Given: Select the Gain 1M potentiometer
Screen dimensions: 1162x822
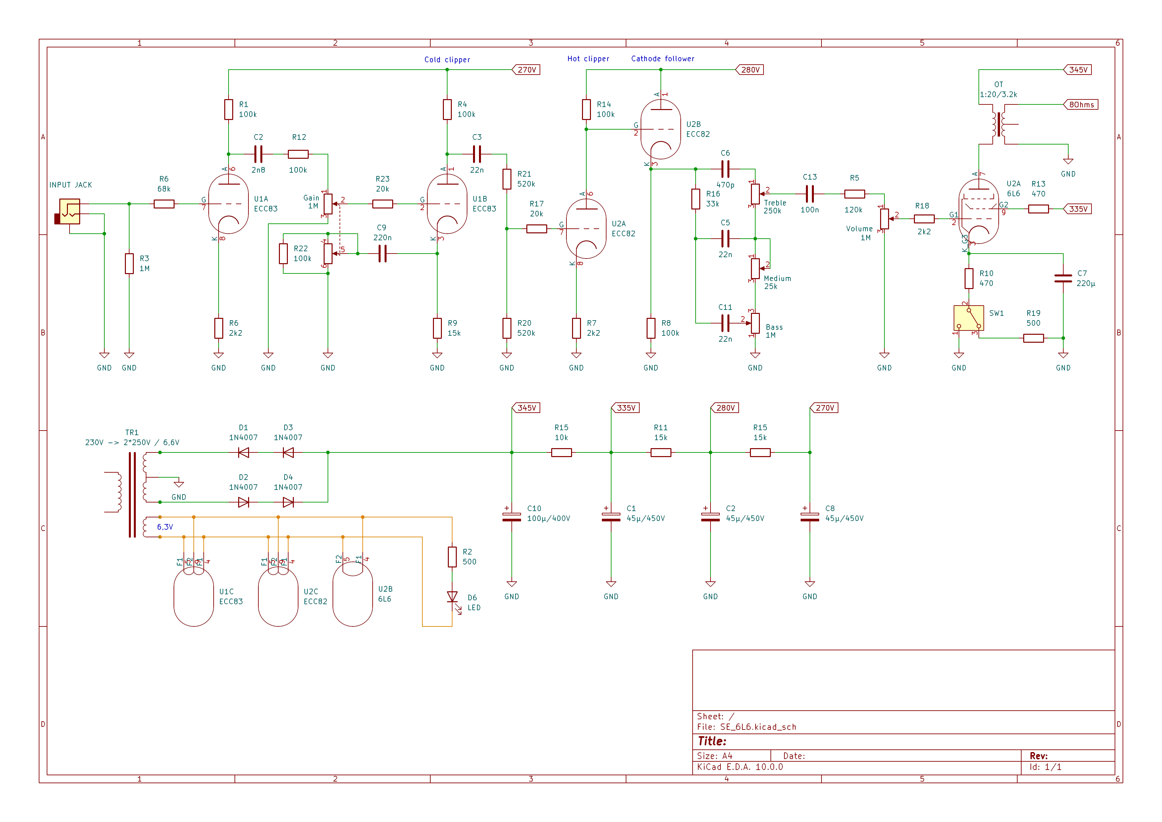Looking at the screenshot, I should (328, 204).
